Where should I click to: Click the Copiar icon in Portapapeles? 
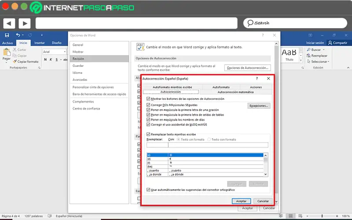(x=15, y=55)
